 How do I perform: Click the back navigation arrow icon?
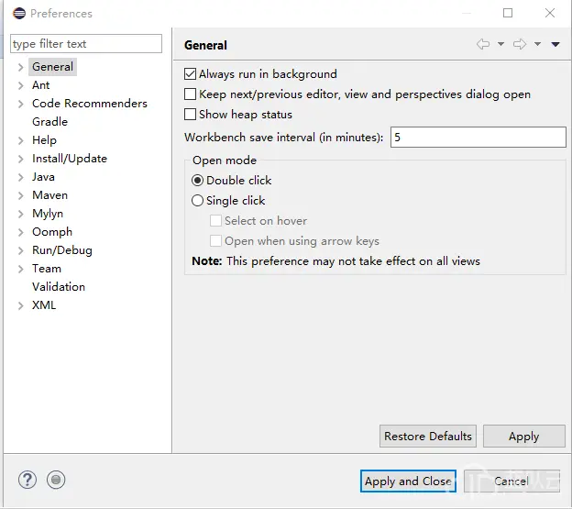483,44
